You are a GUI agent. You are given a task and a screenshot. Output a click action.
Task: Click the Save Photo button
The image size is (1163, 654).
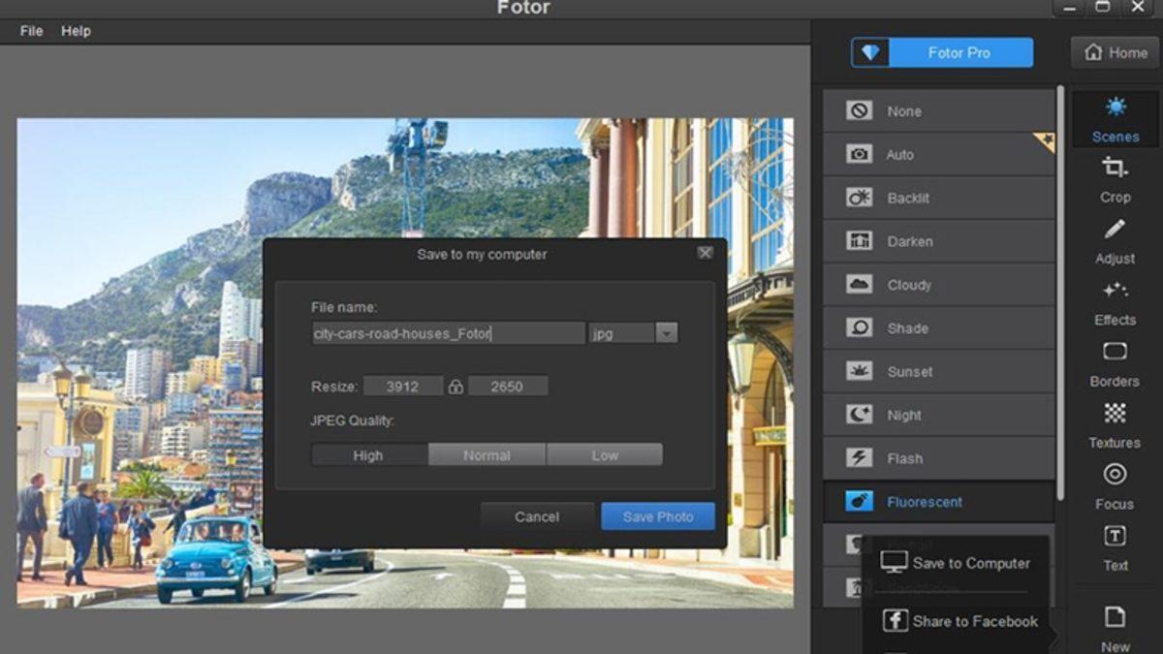click(657, 516)
